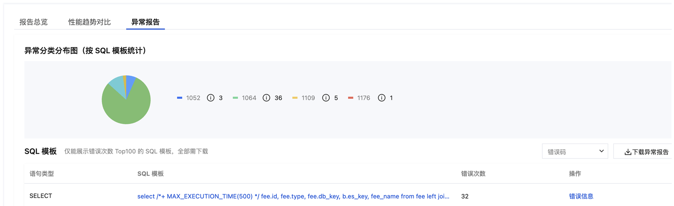Click info icon next to error 1176
Screen dimensions: 674x206
(x=381, y=98)
